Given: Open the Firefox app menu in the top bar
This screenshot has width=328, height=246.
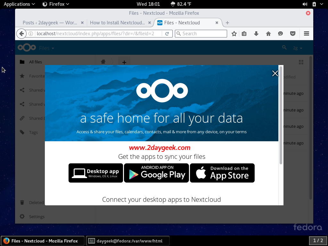Looking at the screenshot, I should (x=56, y=4).
